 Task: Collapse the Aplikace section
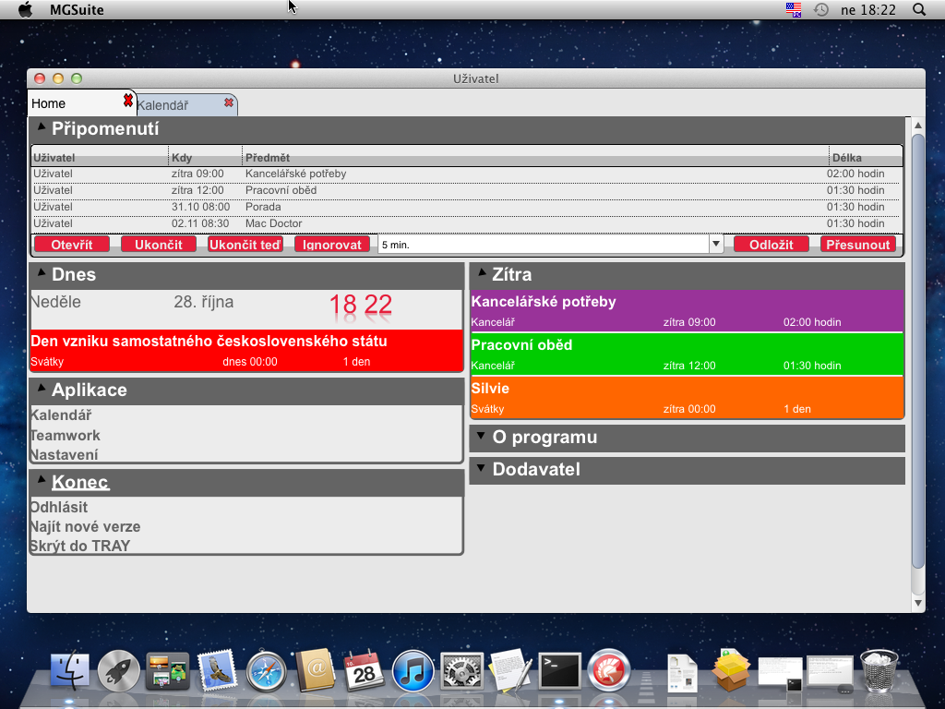pyautogui.click(x=42, y=389)
